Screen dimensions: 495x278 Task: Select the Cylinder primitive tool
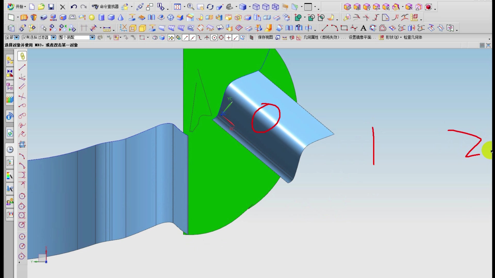point(102,18)
